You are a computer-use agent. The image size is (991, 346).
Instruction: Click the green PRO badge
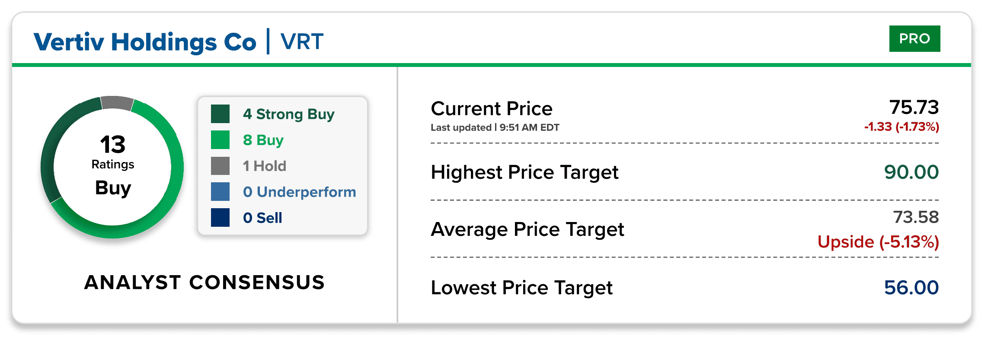914,39
